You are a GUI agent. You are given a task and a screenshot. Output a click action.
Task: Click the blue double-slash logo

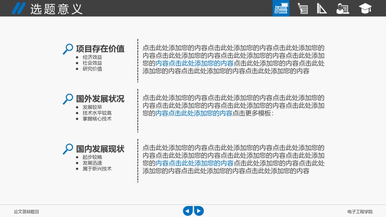click(18, 9)
